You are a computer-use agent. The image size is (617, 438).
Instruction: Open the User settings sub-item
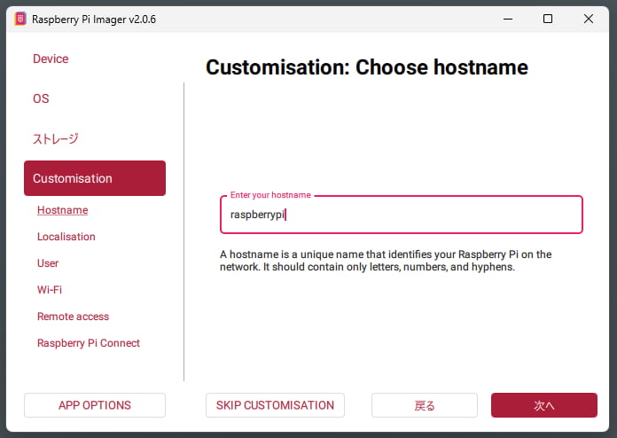click(48, 263)
